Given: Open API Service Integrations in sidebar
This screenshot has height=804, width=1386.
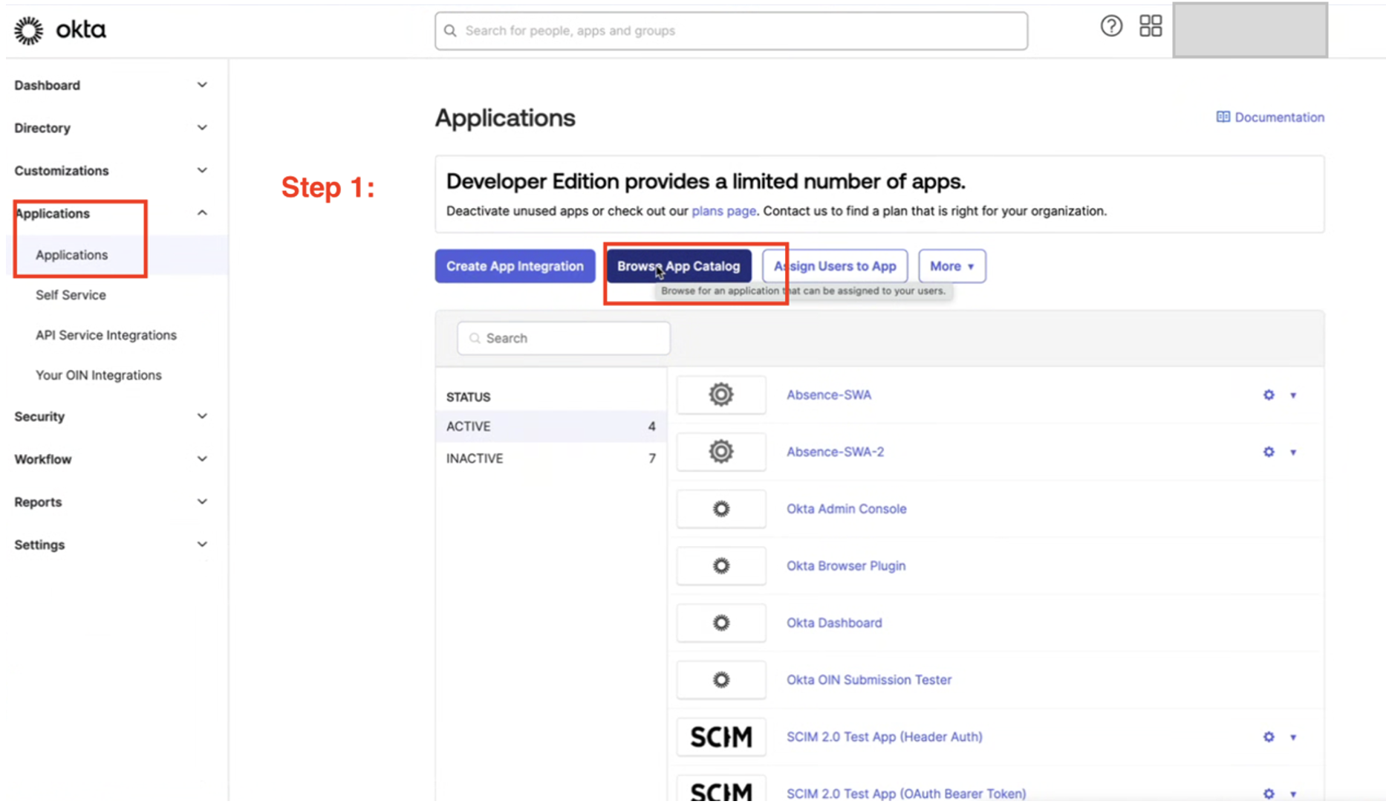Looking at the screenshot, I should click(x=106, y=335).
